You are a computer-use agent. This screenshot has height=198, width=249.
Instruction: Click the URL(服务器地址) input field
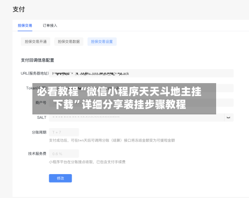141,73
